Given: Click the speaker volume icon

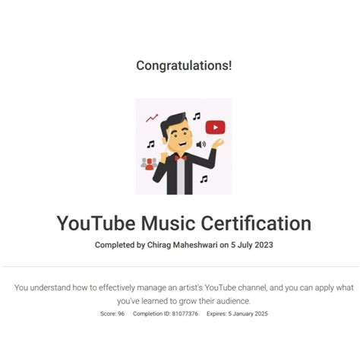Looking at the screenshot, I should coord(201,144).
